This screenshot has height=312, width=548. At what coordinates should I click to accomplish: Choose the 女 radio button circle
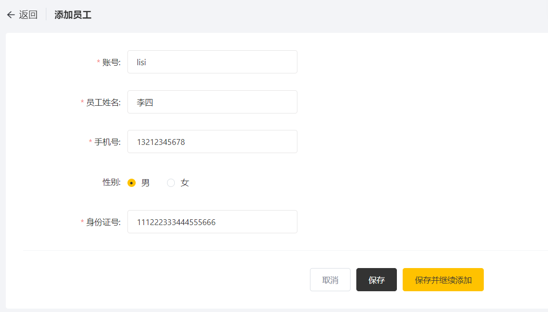tap(171, 183)
